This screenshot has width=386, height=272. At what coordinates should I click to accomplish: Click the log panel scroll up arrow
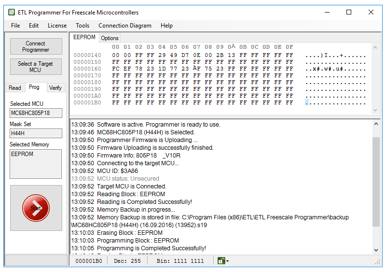(x=376, y=124)
